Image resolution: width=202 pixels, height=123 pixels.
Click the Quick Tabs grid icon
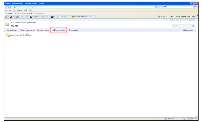[6, 17]
